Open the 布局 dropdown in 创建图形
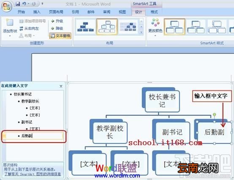This screenshot has height=180, width=234. click(x=27, y=35)
